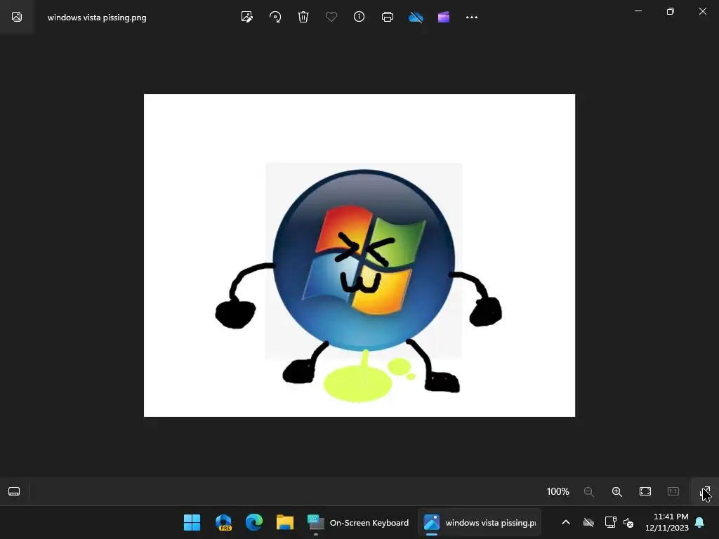
Task: Switch to On-Screen Keyboard taskbar button
Action: 358,522
